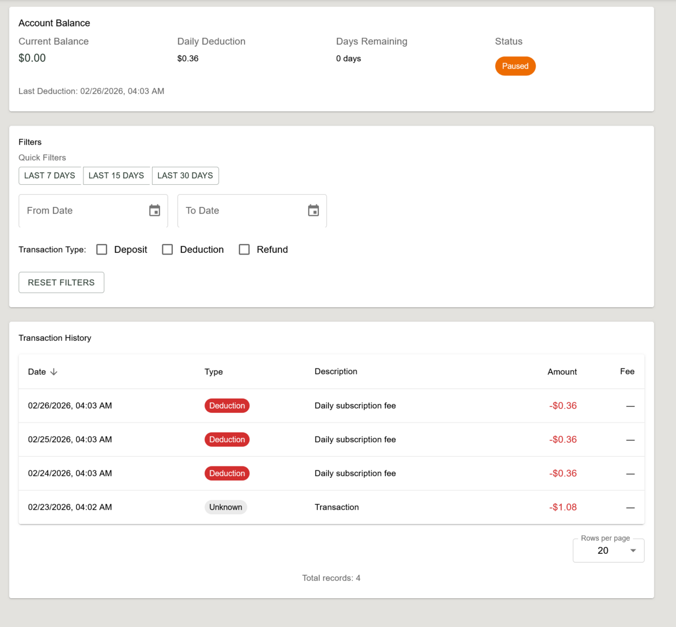The height and width of the screenshot is (627, 676).
Task: Open the To Date calendar picker icon
Action: pos(313,211)
